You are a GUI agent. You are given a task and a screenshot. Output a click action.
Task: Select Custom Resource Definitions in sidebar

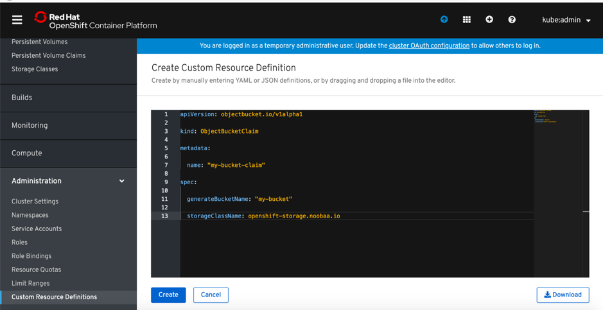(54, 297)
